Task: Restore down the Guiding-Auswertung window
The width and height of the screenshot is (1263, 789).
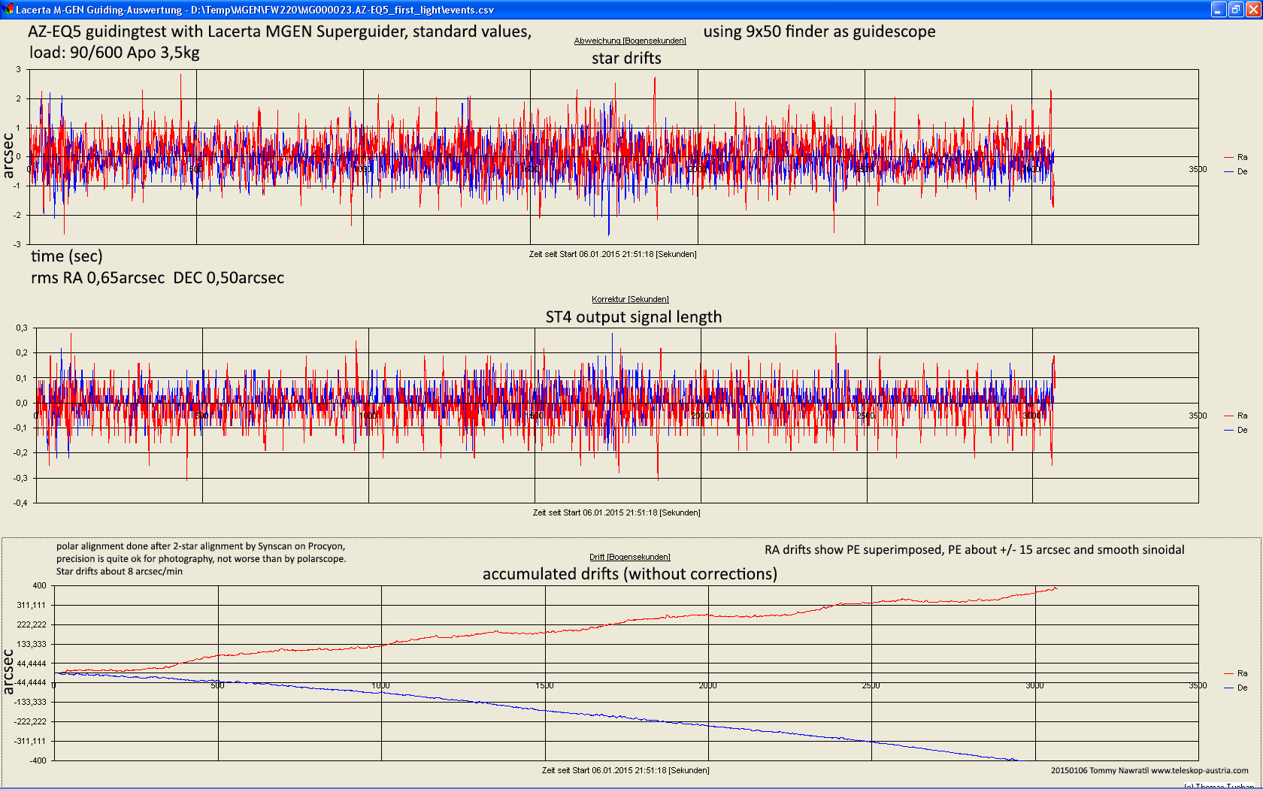Action: pyautogui.click(x=1236, y=10)
